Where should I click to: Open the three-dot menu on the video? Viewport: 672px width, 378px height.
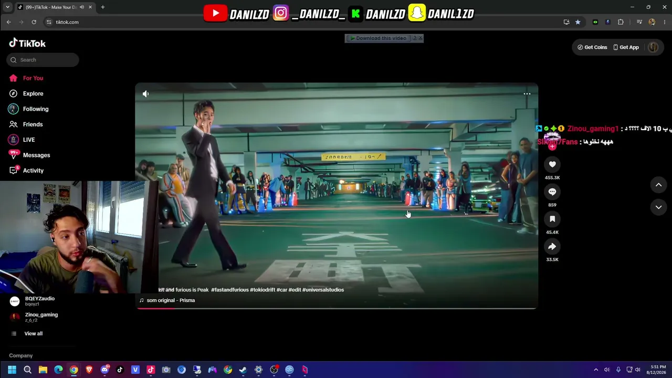coord(527,94)
